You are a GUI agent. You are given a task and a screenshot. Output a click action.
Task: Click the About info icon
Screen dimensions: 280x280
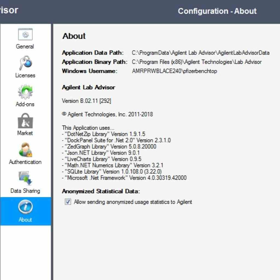[x=25, y=207]
